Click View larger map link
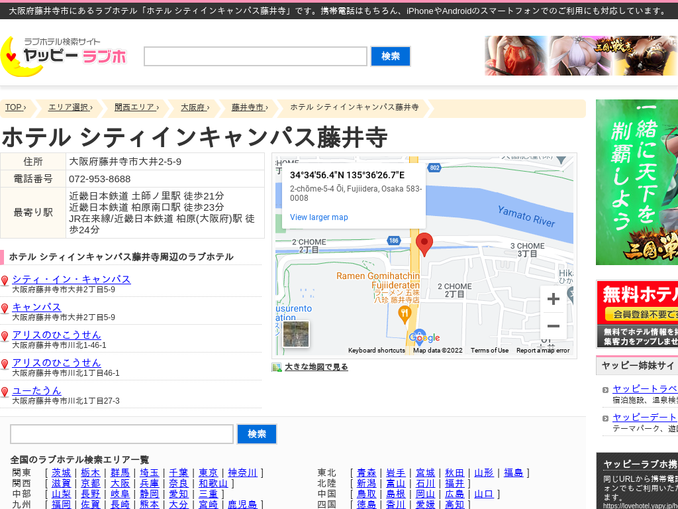Screen dimensions: 678x509 (318, 217)
